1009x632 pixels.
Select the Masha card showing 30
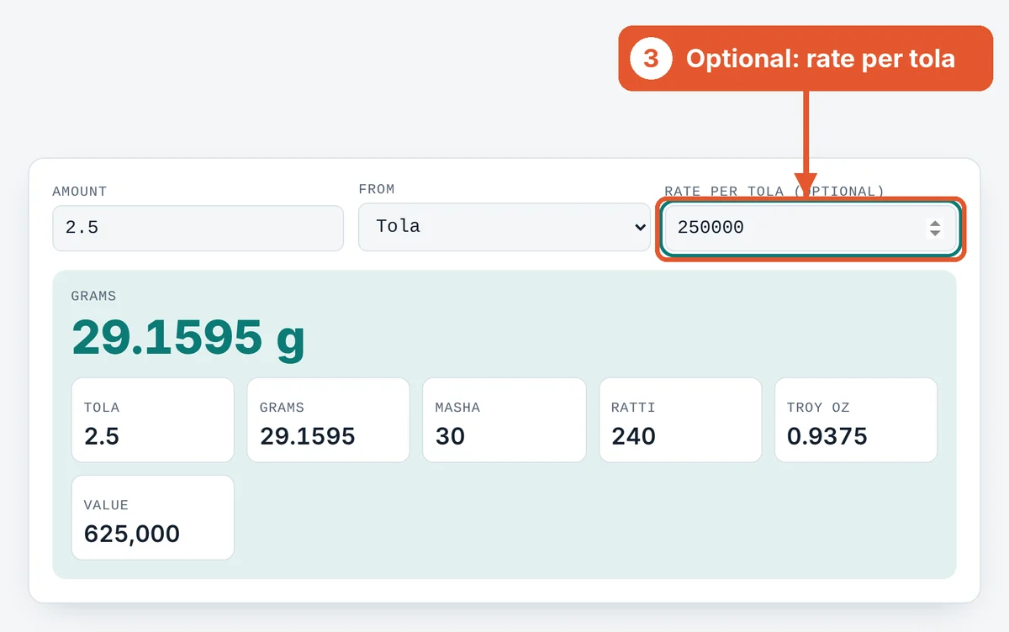point(504,420)
